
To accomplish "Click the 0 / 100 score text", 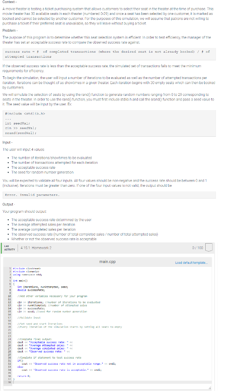I will [198, 247].
